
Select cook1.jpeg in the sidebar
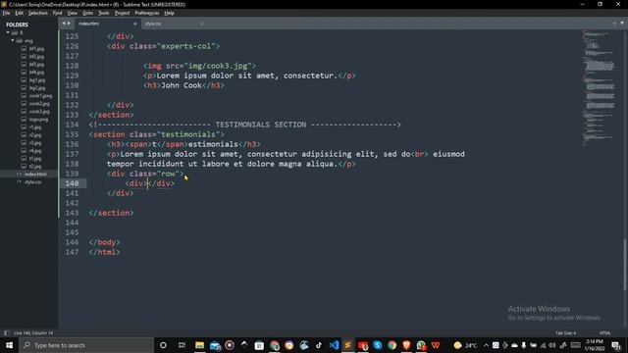pos(40,96)
